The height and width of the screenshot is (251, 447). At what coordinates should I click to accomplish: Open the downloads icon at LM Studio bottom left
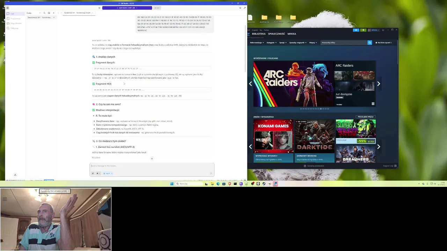[15, 175]
